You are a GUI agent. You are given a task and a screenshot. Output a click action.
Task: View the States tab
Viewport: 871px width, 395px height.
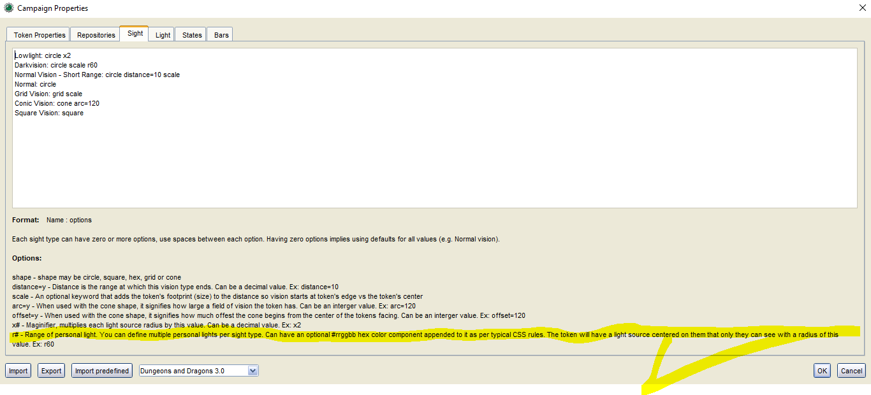click(190, 34)
